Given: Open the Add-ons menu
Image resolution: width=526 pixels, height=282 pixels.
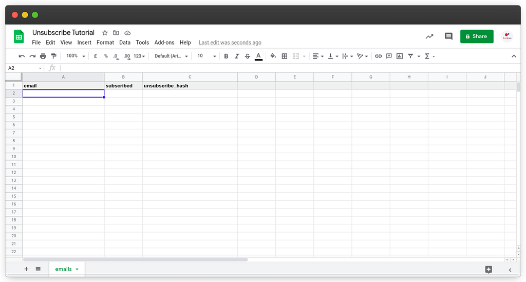Looking at the screenshot, I should [x=164, y=43].
